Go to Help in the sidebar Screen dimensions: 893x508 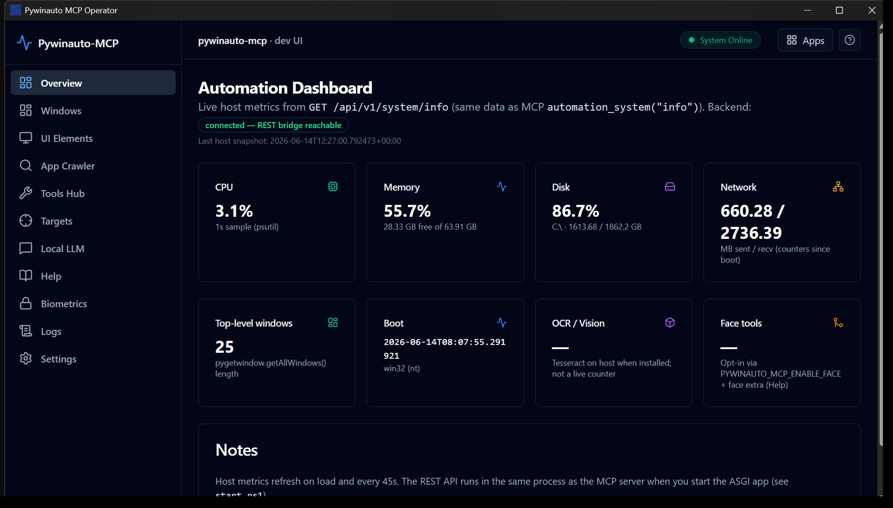coord(93,276)
